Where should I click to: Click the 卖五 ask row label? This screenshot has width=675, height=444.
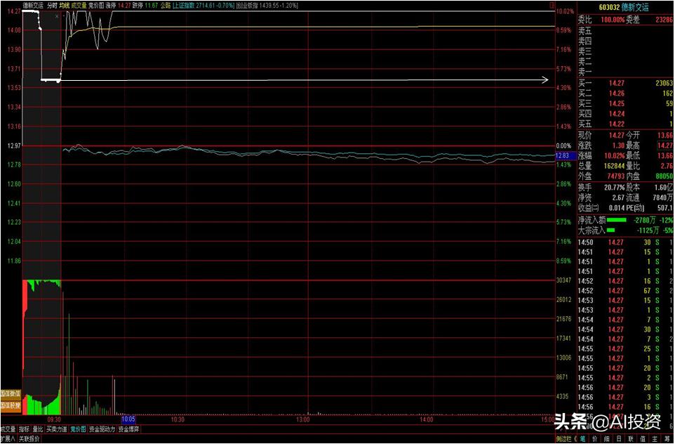click(585, 31)
